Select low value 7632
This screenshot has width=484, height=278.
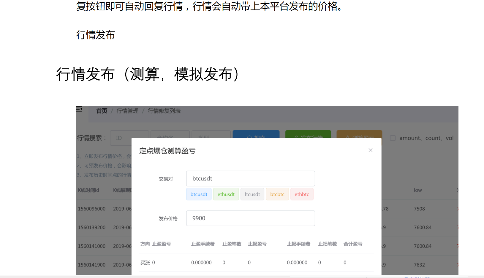pyautogui.click(x=419, y=265)
